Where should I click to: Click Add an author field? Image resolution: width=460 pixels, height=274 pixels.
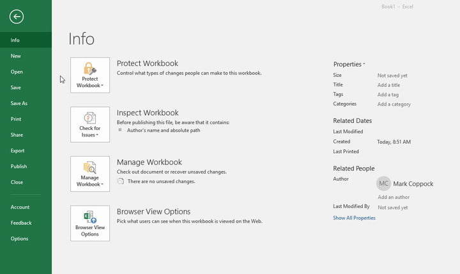393,197
